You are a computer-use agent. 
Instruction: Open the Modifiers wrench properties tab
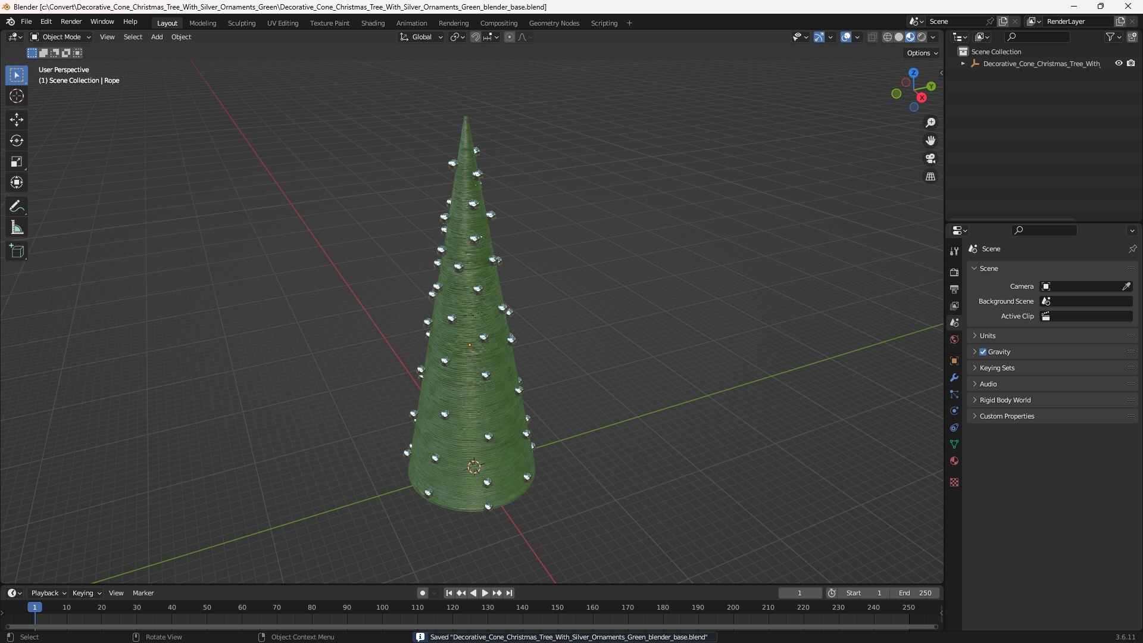pos(954,377)
